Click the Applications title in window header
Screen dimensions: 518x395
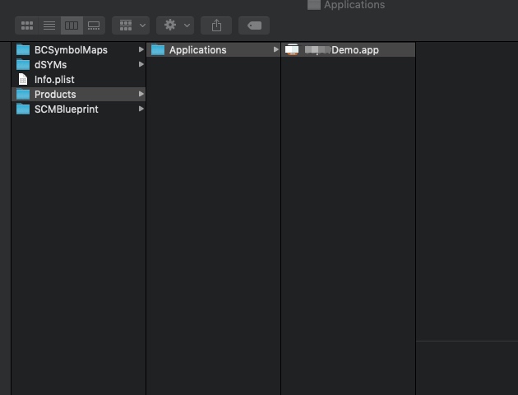tap(354, 5)
